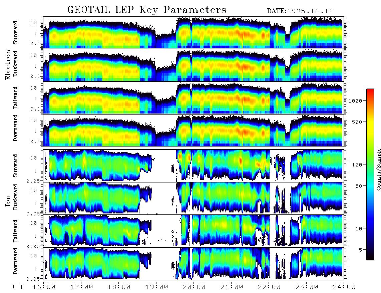Screen dimensions: 381x293
Task: Click the 0.05 tick on Ion Dawnward axis
Action: [x=33, y=279]
